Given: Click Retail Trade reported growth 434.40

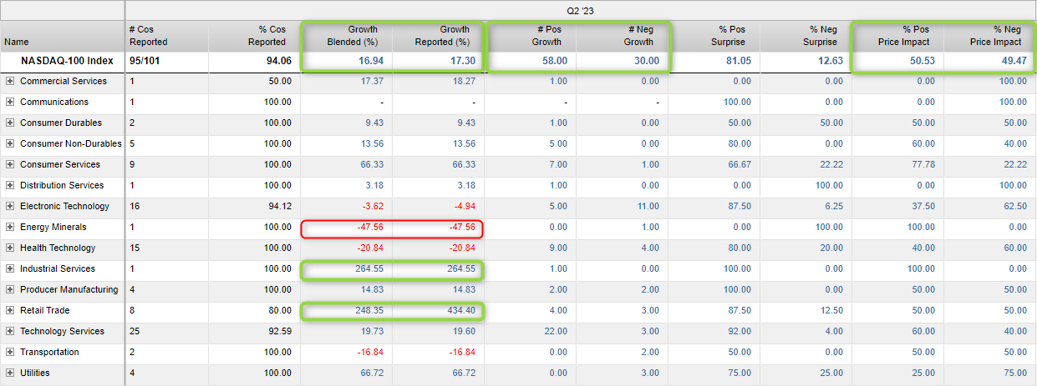Looking at the screenshot, I should (461, 311).
